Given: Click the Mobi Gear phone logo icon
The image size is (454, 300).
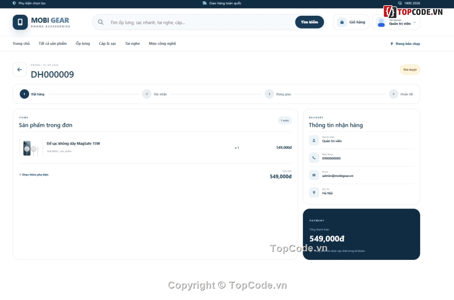Looking at the screenshot, I should 20,22.
